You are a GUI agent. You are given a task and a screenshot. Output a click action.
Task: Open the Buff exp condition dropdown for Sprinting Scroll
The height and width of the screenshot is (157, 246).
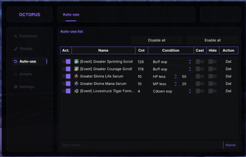tap(172, 62)
